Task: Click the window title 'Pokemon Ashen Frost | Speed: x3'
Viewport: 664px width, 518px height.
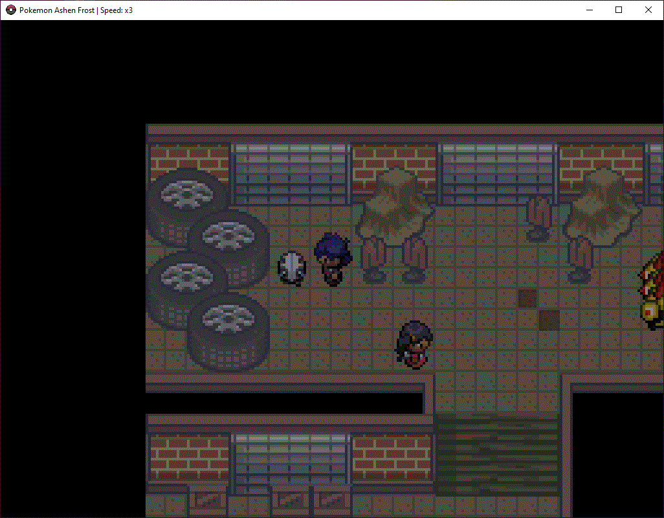Action: click(x=76, y=10)
